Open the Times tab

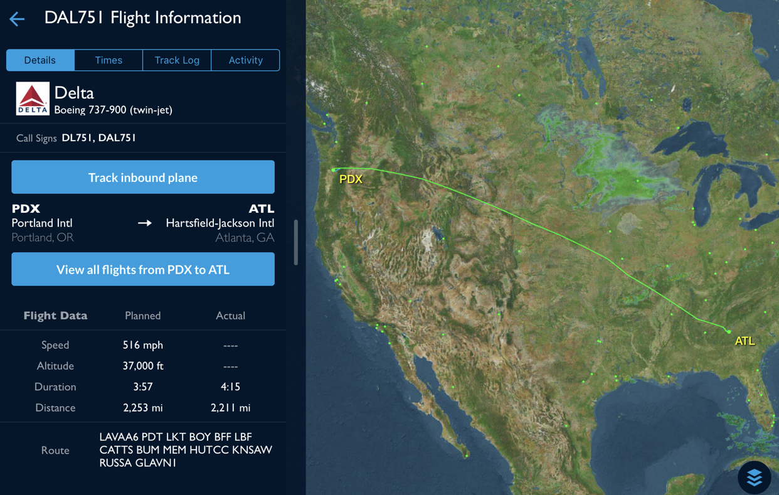[x=109, y=60]
